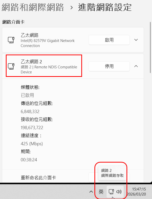The image size is (152, 199).
Task: Open the volume speaker icon in taskbar
Action: [x=119, y=192]
